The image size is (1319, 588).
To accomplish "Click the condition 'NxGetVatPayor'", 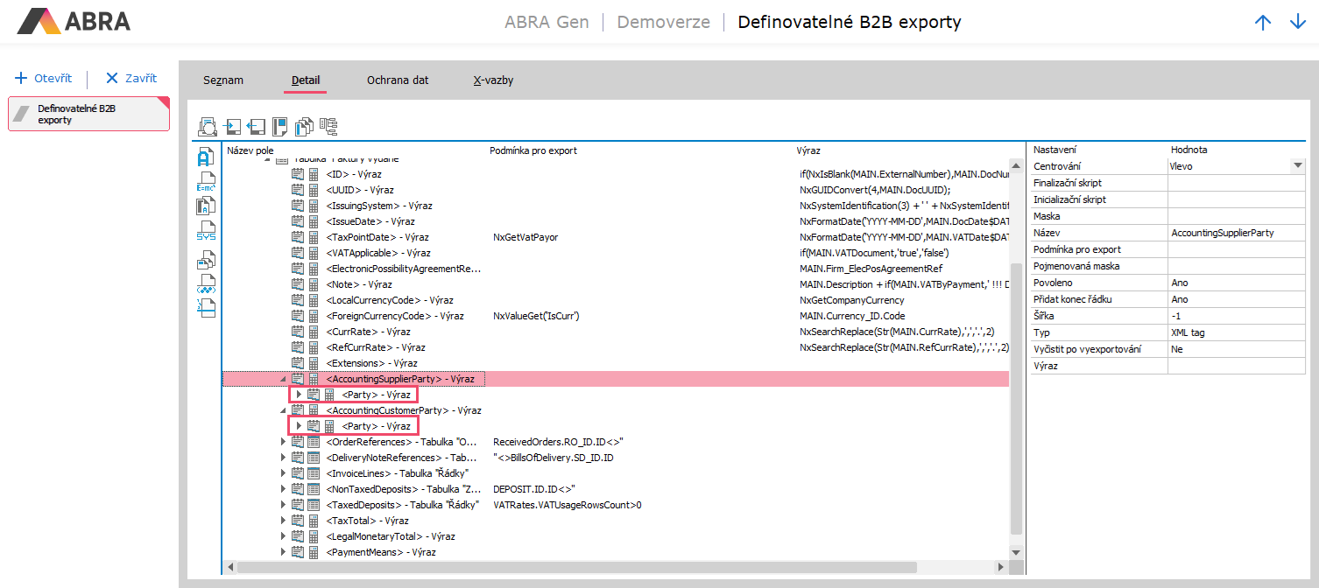I will coord(525,237).
